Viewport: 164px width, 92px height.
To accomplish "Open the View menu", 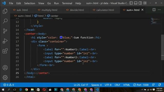I will point(41,3).
